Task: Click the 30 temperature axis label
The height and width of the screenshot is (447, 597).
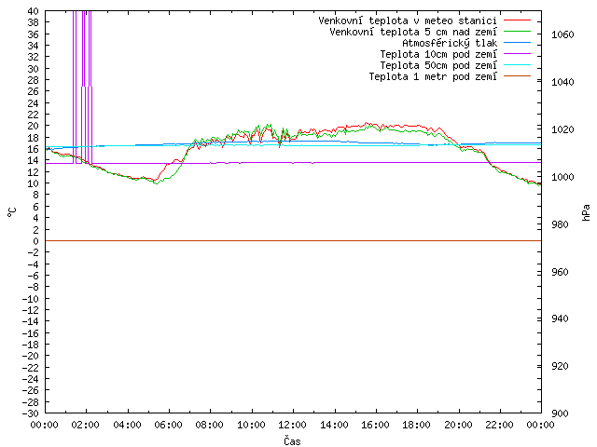Action: [34, 69]
